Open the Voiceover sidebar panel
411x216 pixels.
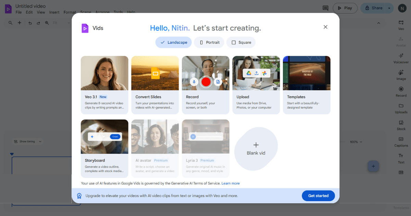[401, 58]
